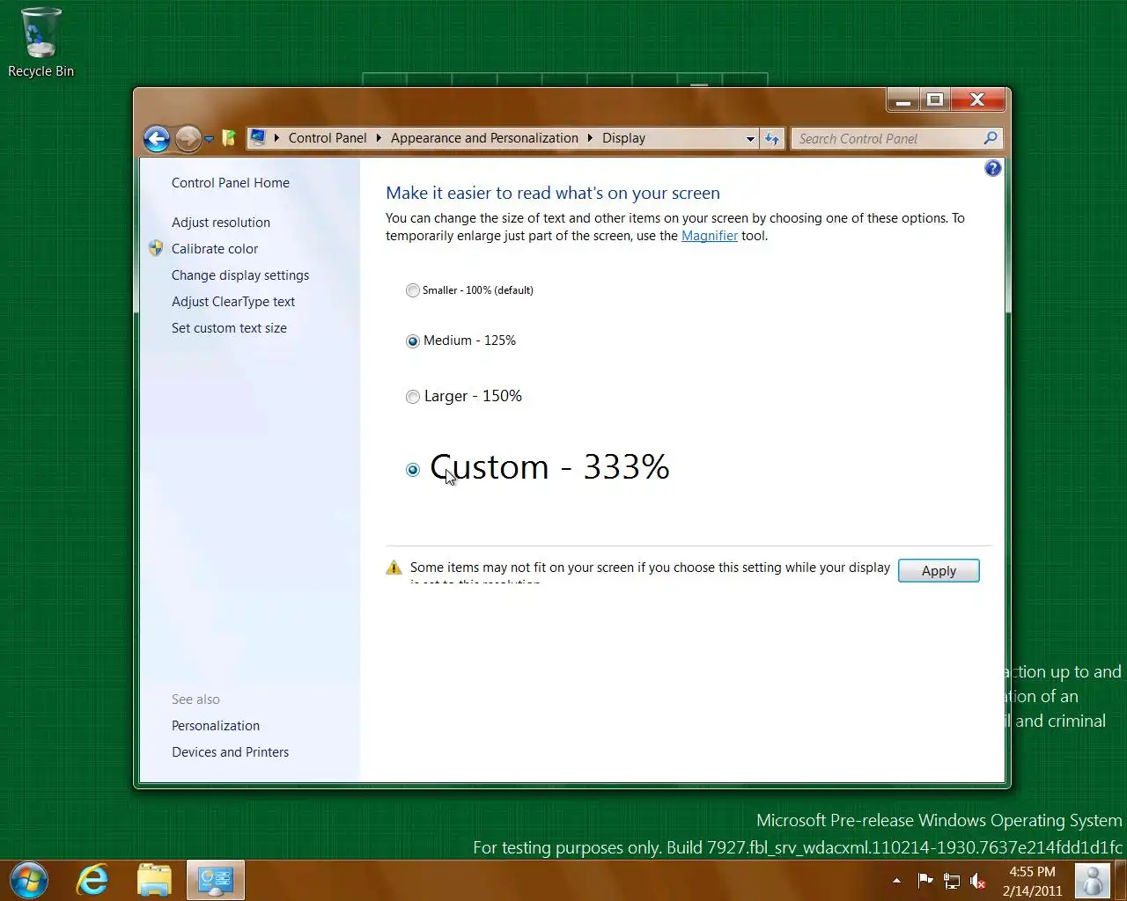Open the Recycle Bin desktop icon
Image resolution: width=1127 pixels, height=901 pixels.
pyautogui.click(x=41, y=42)
